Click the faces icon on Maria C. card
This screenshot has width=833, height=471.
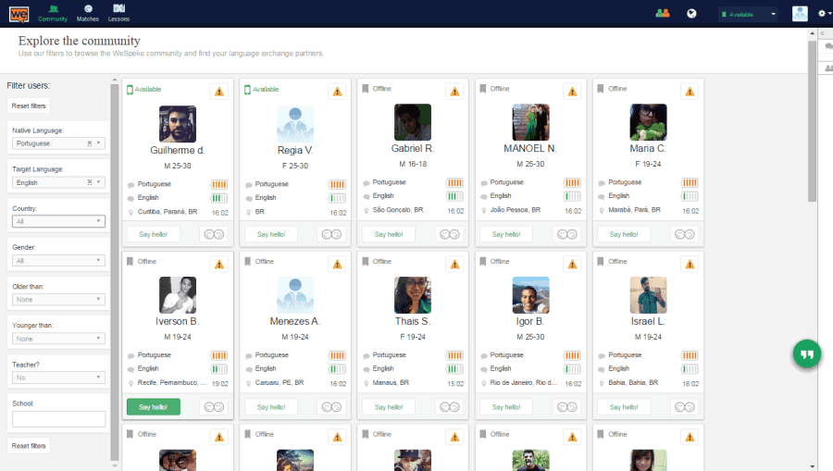[x=684, y=234]
